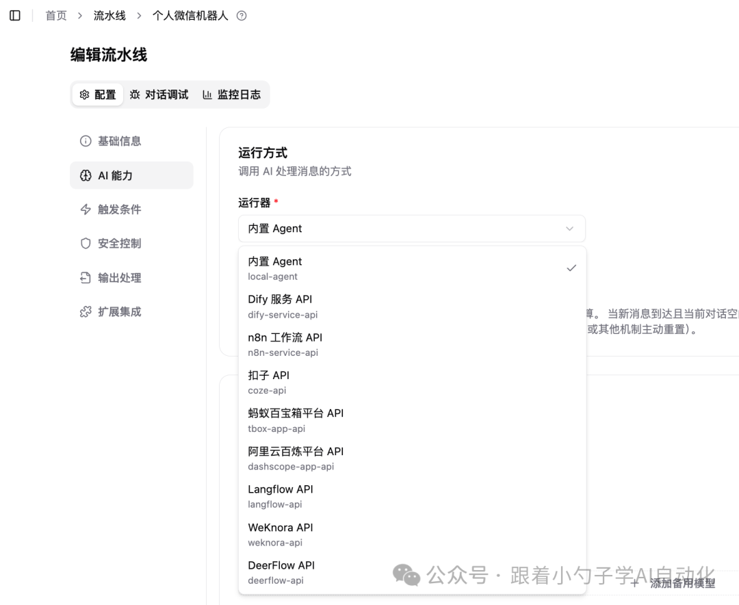Open 安全控制 settings section
Screen dimensions: 739x605
click(x=131, y=244)
